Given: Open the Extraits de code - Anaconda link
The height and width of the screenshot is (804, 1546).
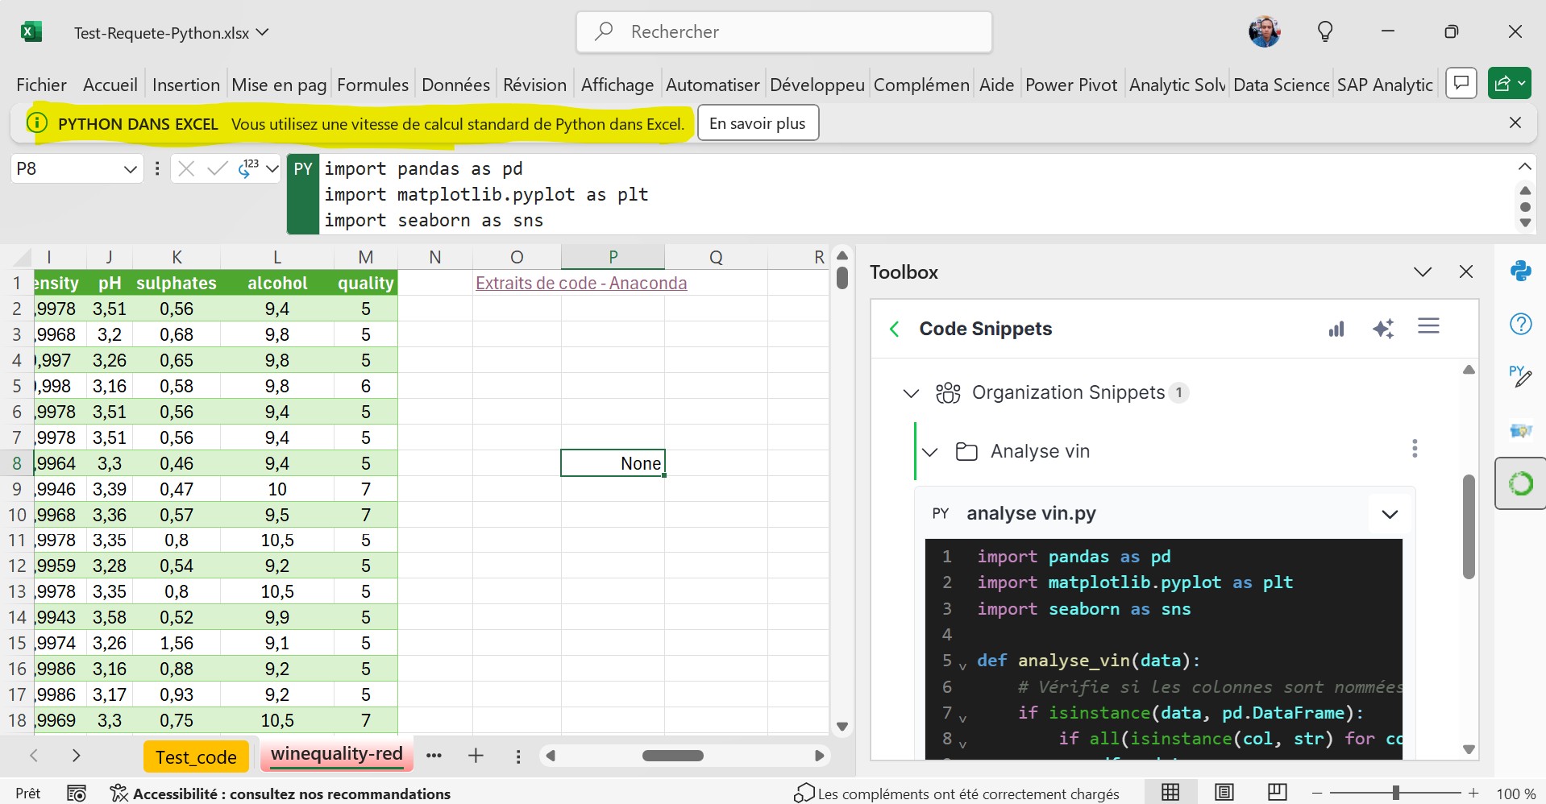Looking at the screenshot, I should tap(581, 283).
